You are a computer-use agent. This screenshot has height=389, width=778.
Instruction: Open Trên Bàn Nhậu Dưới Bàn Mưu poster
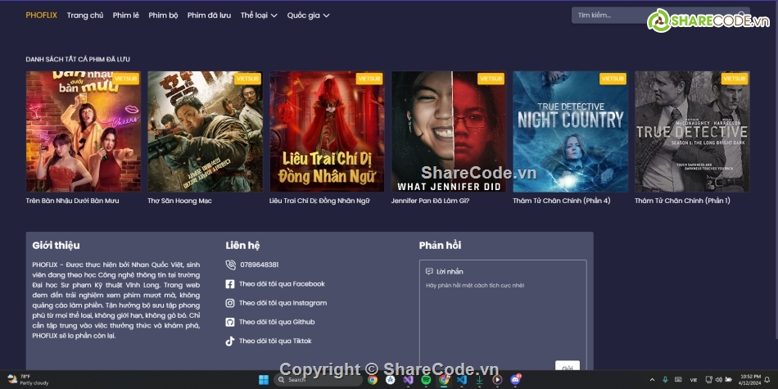84,132
